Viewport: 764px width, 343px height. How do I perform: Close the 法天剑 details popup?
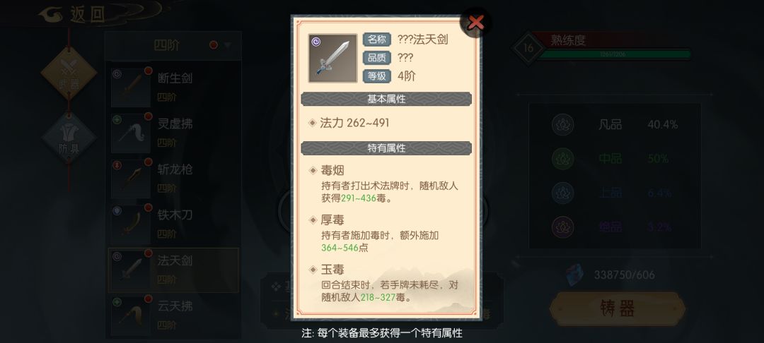475,23
